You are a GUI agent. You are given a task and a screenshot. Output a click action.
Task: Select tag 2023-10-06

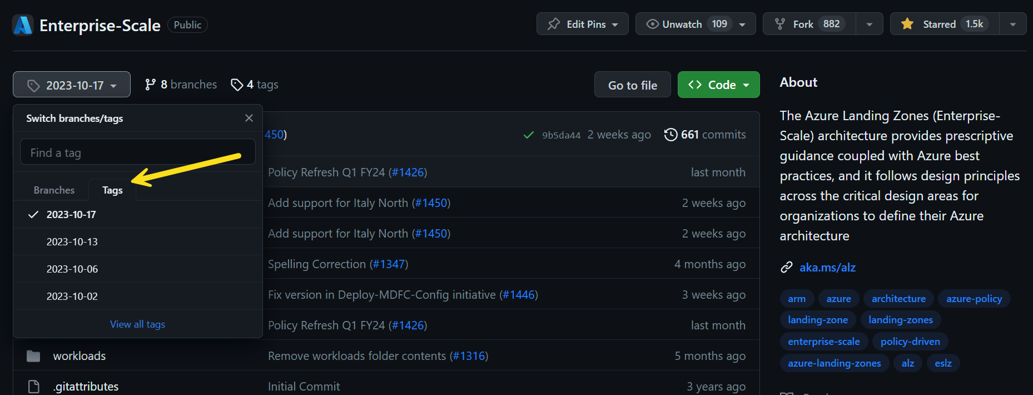(138, 269)
